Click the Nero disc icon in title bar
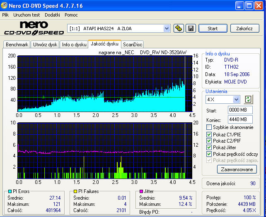Viewport: 266px width, 217px height. (4, 6)
